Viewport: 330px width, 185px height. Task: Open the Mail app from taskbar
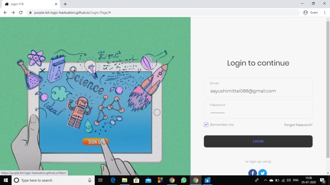(148, 181)
